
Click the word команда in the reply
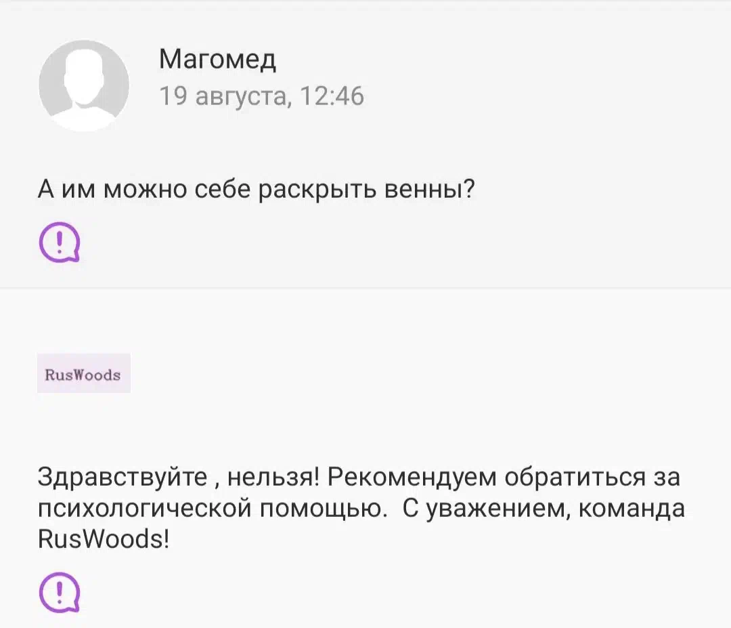pyautogui.click(x=632, y=509)
